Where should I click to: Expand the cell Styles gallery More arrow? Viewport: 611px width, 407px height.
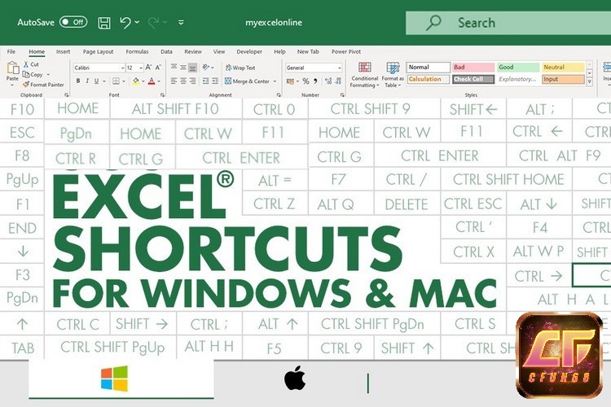(x=589, y=81)
